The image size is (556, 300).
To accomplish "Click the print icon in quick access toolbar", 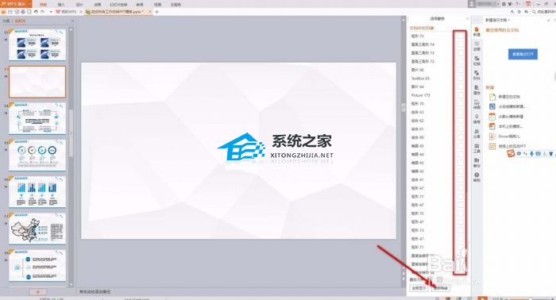I will point(23,12).
